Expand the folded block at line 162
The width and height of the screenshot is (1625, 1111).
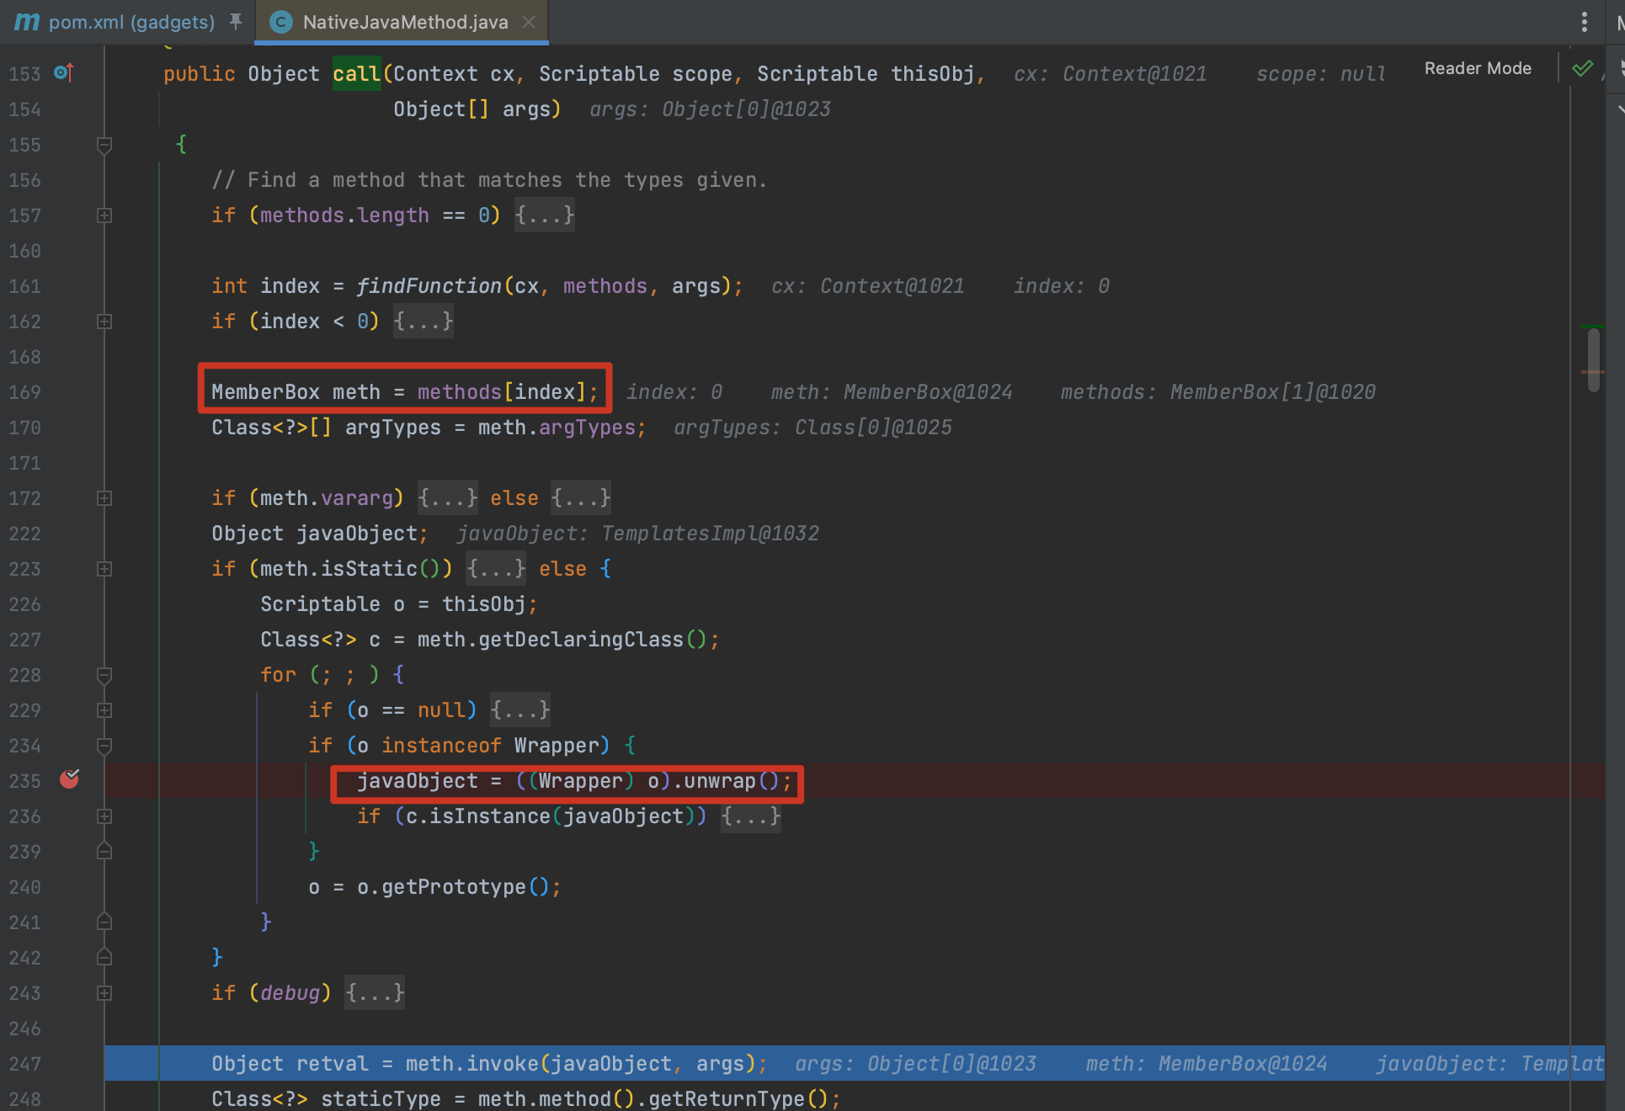coord(104,322)
